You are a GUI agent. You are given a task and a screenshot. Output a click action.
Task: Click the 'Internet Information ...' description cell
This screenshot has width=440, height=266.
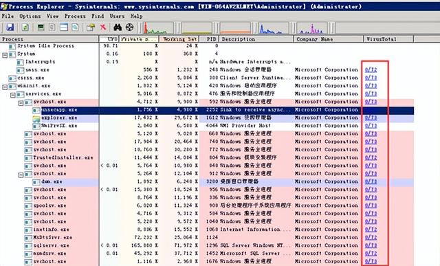tap(256, 230)
